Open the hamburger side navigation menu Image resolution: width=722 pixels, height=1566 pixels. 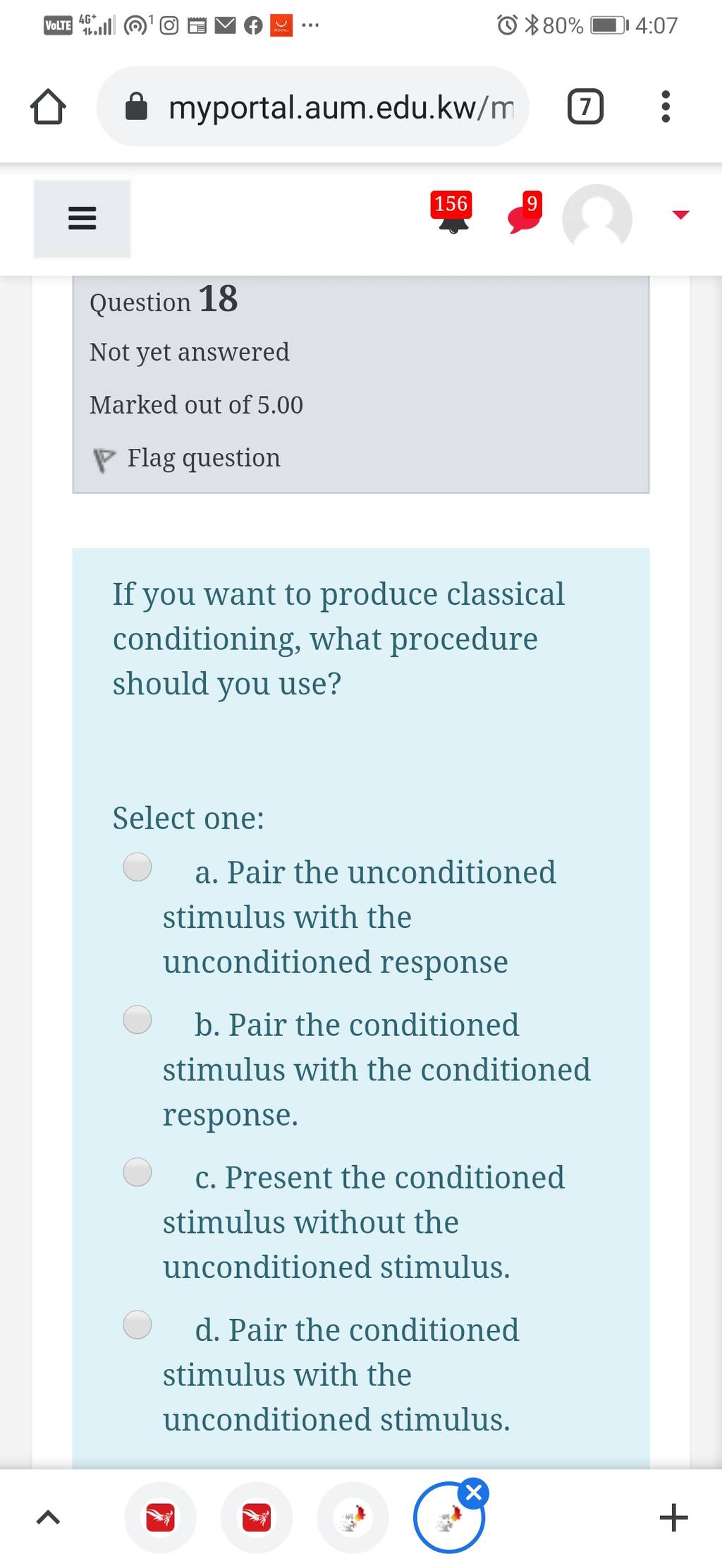click(82, 219)
